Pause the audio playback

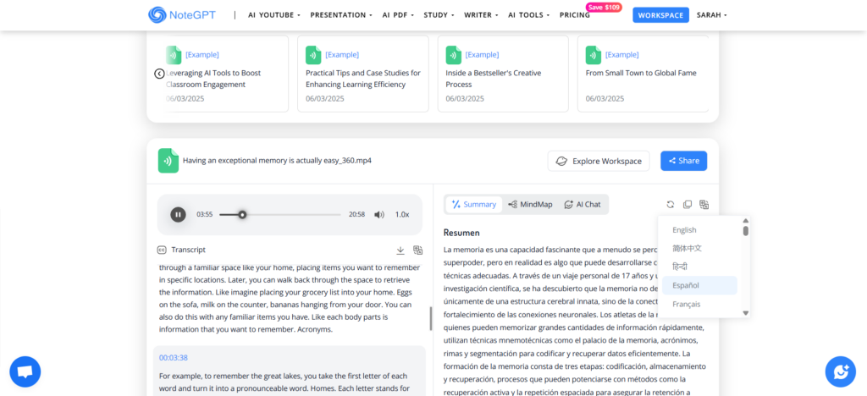pos(178,215)
